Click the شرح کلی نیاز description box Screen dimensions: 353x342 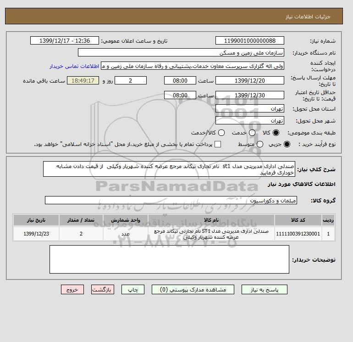[169, 169]
